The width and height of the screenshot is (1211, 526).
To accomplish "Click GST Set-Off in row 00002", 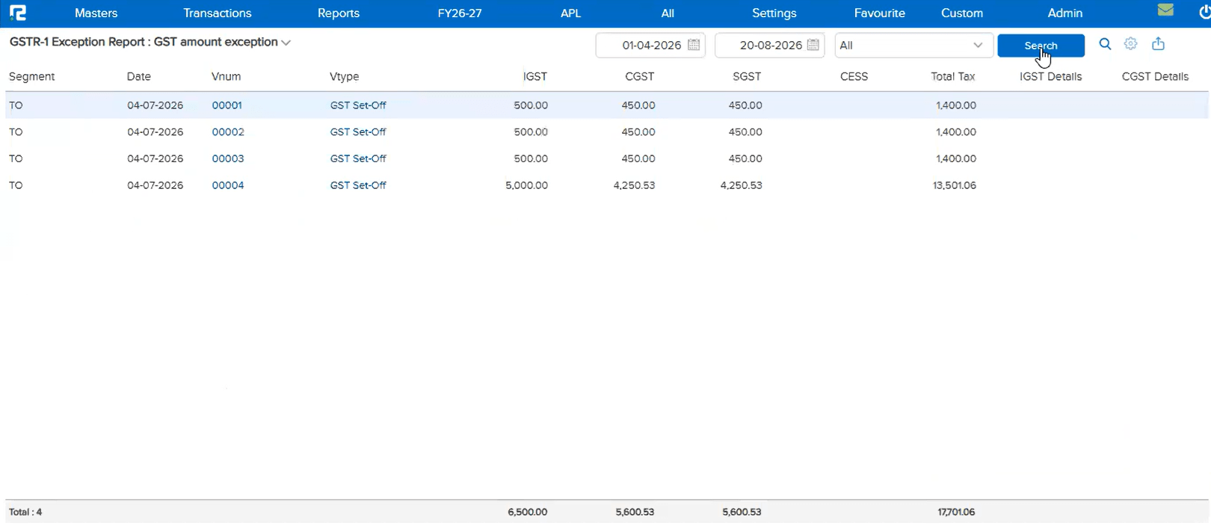I will [x=358, y=132].
